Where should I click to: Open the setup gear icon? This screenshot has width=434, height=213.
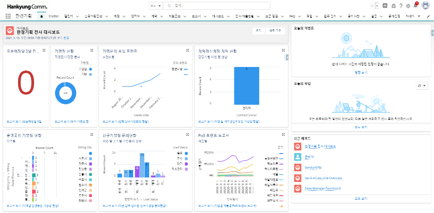coord(408,6)
